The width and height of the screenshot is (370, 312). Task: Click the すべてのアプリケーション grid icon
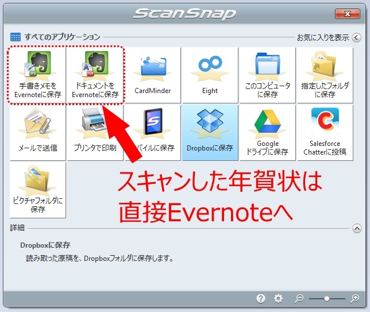coord(16,37)
